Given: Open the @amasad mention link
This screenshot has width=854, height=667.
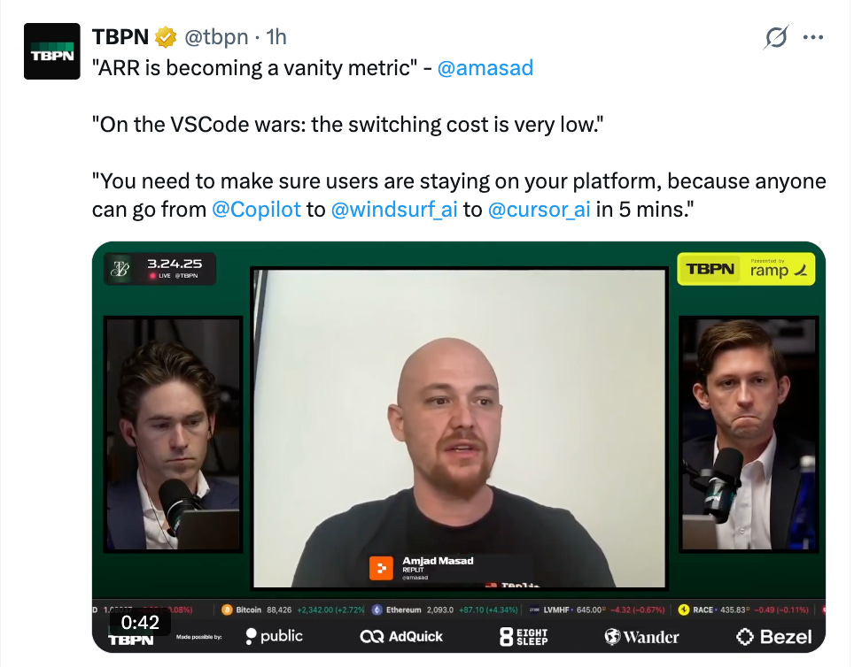Looking at the screenshot, I should pos(485,68).
